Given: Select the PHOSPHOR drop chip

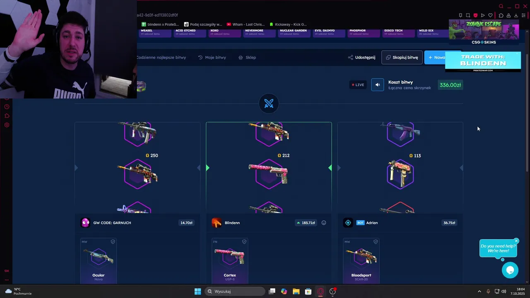Looking at the screenshot, I should click(x=364, y=32).
